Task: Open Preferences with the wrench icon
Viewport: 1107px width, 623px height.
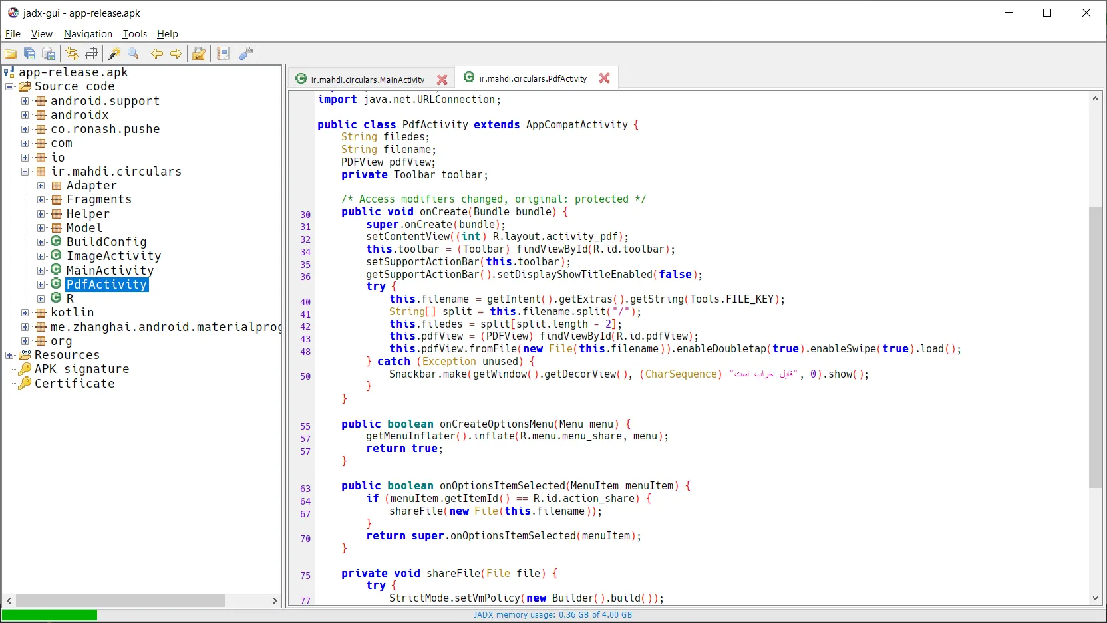Action: click(x=245, y=54)
